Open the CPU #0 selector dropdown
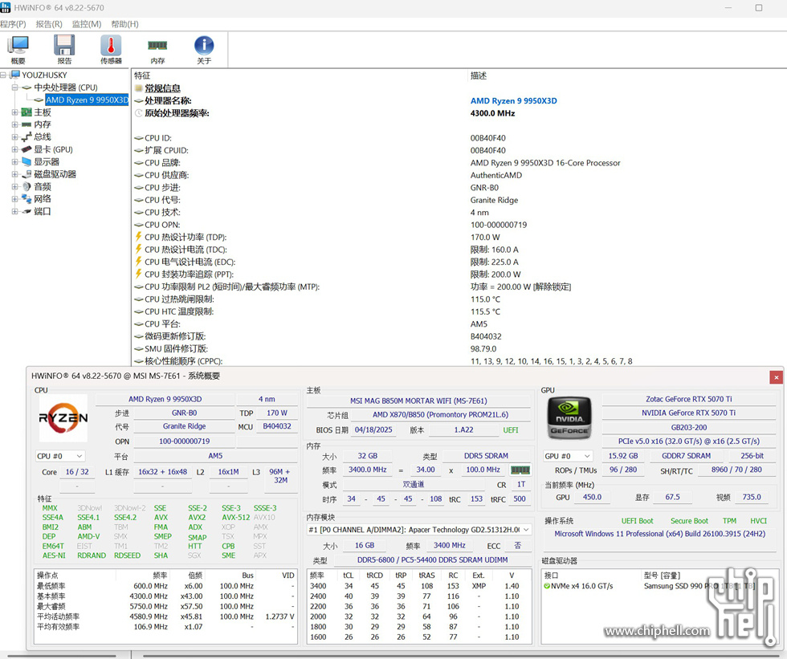The height and width of the screenshot is (659, 787). click(60, 456)
